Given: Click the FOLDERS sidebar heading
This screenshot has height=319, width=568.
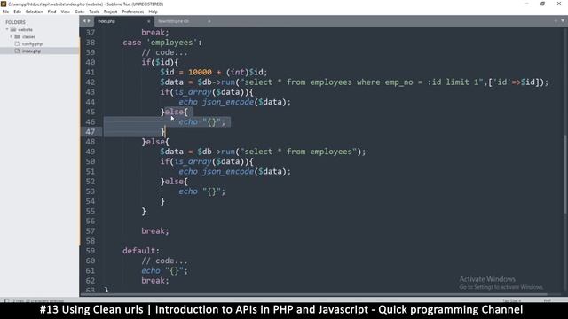Looking at the screenshot, I should click(x=15, y=22).
